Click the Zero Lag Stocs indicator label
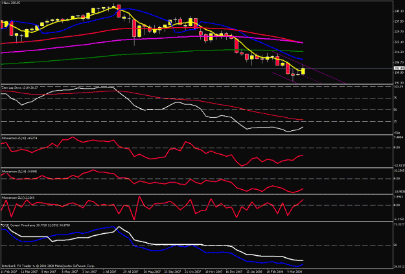 [x=19, y=88]
